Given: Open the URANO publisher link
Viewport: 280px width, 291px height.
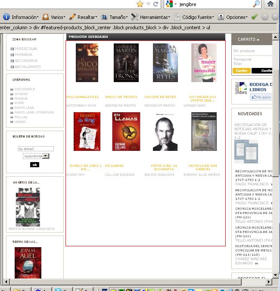Looking at the screenshot, I should point(20,122).
